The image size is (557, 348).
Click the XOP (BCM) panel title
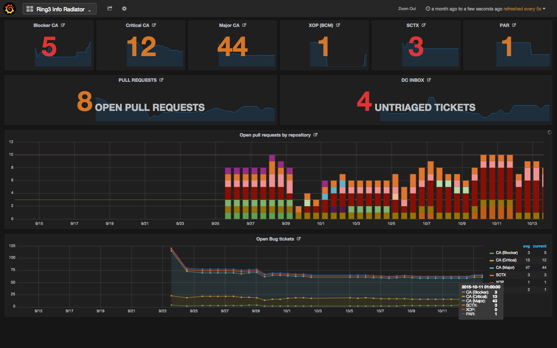321,25
